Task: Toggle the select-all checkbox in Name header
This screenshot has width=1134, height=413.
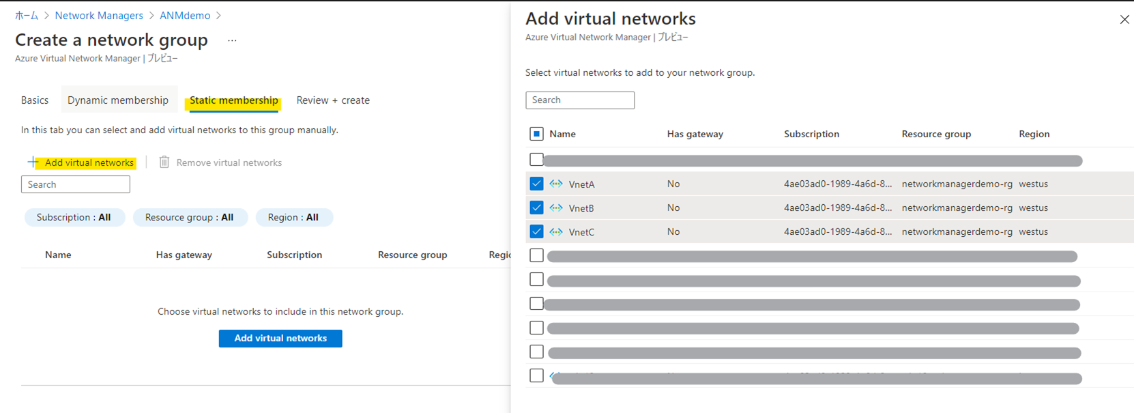Action: coord(536,134)
